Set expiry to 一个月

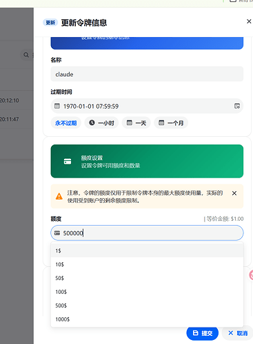[x=171, y=123]
